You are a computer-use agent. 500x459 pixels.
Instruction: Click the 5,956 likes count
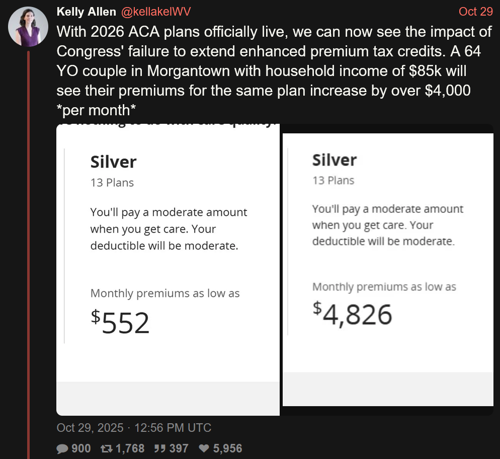pyautogui.click(x=227, y=448)
